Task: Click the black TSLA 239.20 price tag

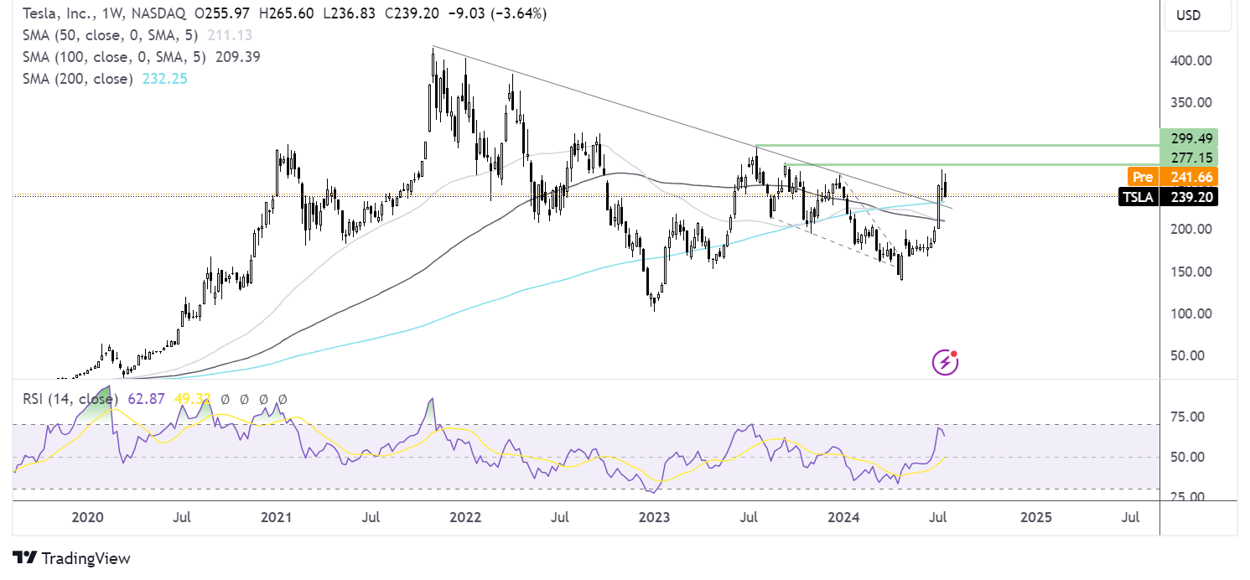Action: 1168,198
